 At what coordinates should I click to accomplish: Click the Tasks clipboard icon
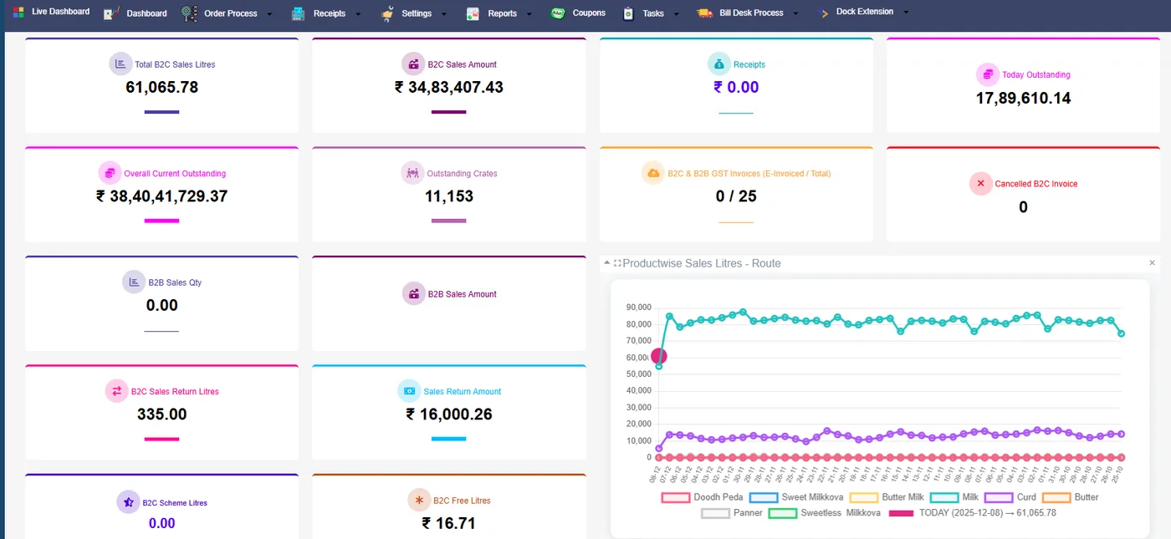click(x=628, y=13)
